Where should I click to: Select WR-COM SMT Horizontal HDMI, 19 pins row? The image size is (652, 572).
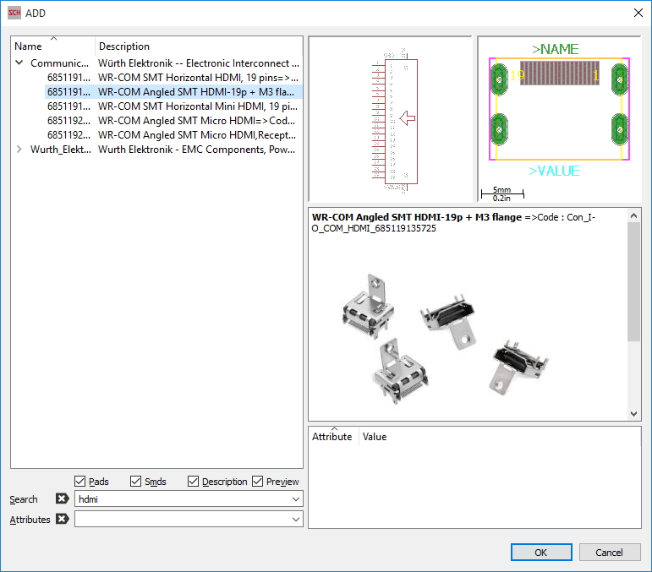pyautogui.click(x=173, y=77)
